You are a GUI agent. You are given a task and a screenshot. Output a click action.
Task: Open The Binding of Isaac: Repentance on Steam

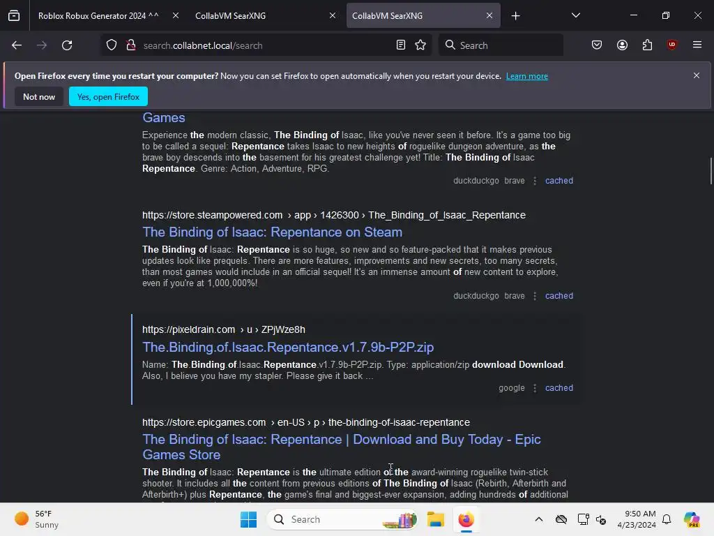[273, 232]
